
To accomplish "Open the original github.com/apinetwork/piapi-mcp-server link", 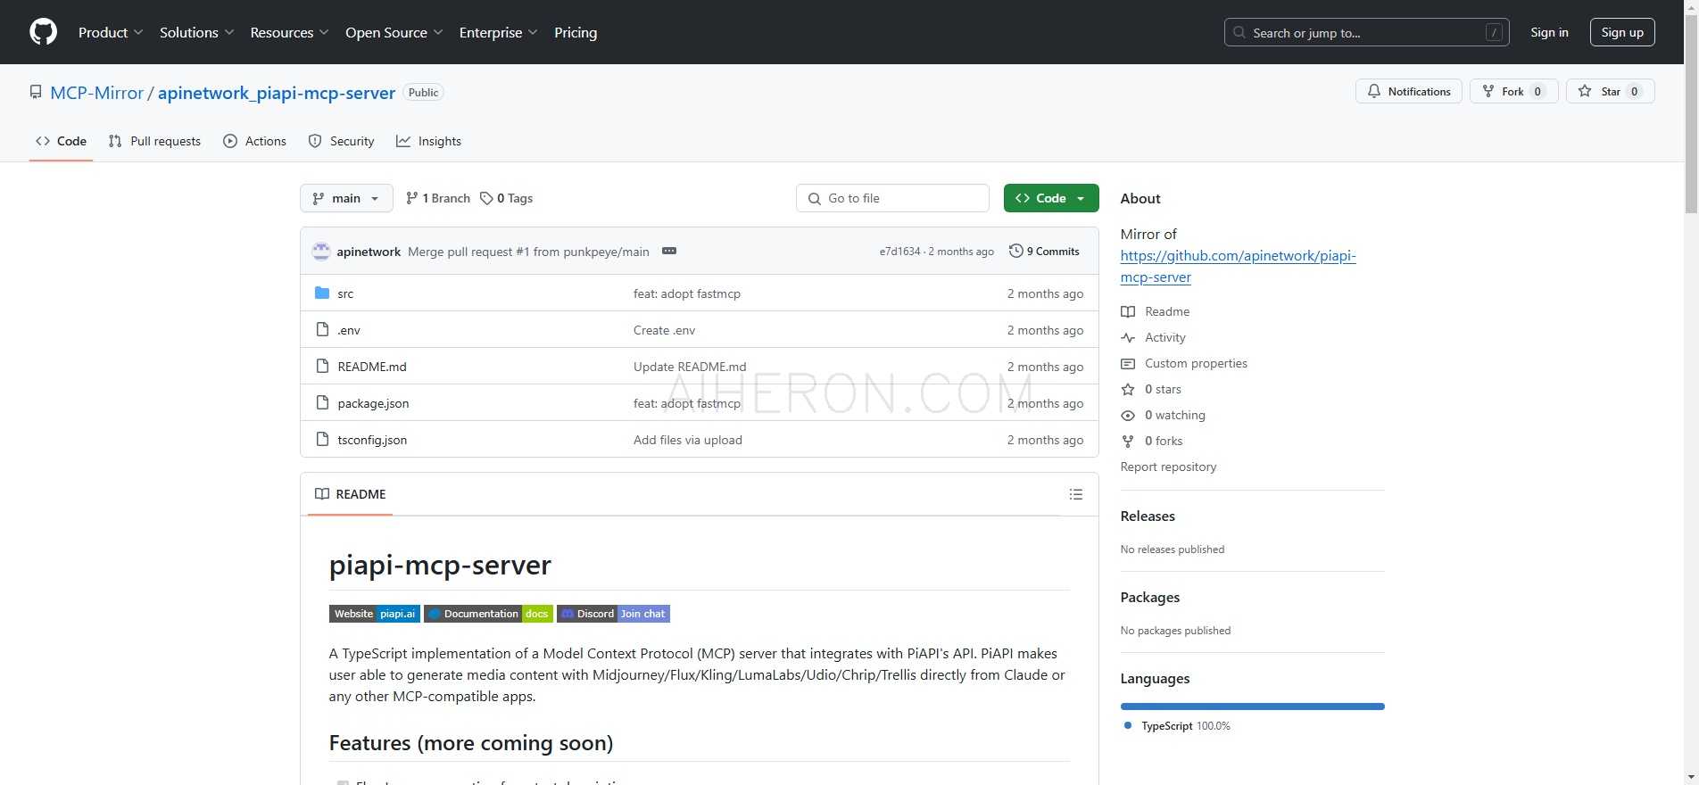I will (1238, 266).
